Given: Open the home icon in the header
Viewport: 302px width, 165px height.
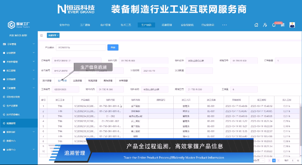Looking at the screenshot, I should (x=256, y=25).
